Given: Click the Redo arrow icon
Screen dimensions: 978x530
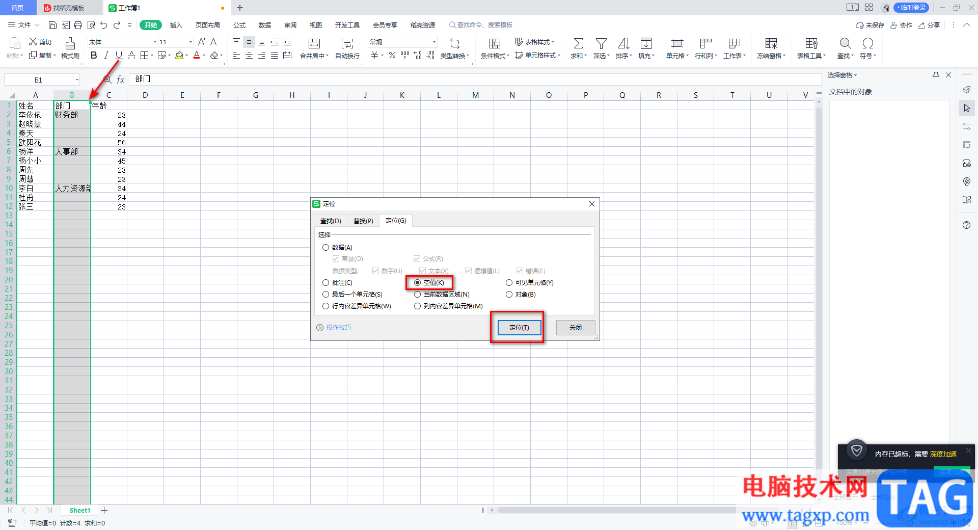Looking at the screenshot, I should click(117, 25).
